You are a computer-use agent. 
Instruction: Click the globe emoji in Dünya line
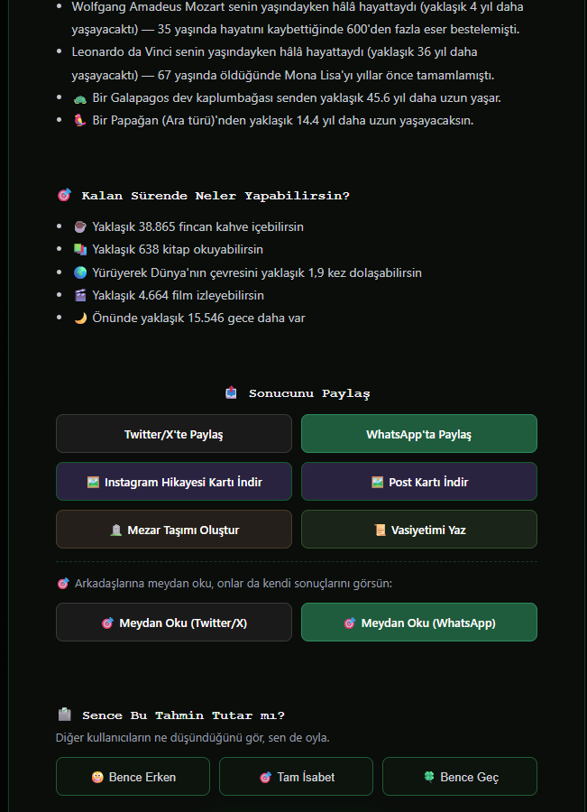[x=79, y=272]
